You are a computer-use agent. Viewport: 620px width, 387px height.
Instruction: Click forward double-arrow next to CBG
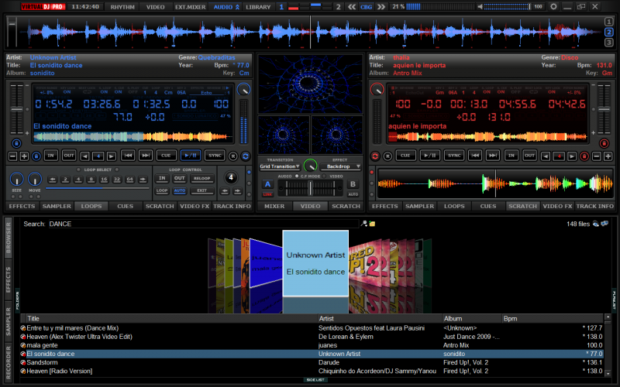click(x=381, y=7)
